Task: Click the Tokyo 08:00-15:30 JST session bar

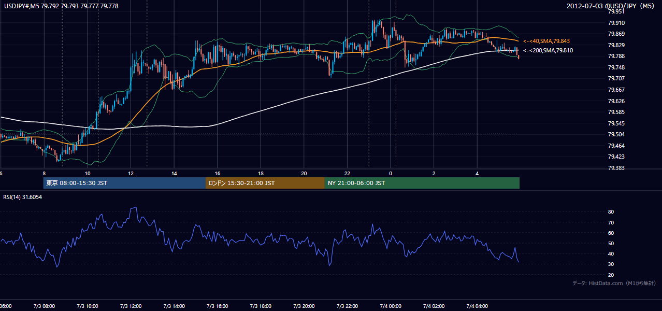Action: click(x=125, y=183)
